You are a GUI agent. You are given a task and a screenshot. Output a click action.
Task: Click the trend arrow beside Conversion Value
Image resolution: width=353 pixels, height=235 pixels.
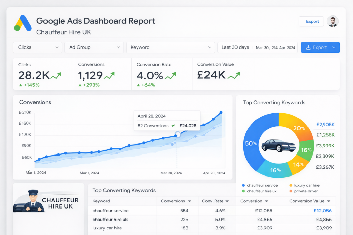pyautogui.click(x=234, y=75)
